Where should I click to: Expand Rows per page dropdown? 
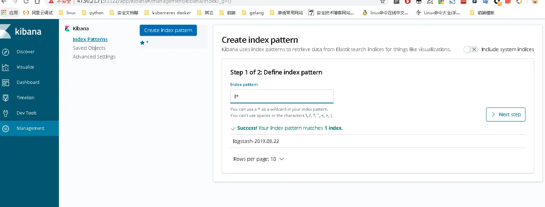[259, 159]
